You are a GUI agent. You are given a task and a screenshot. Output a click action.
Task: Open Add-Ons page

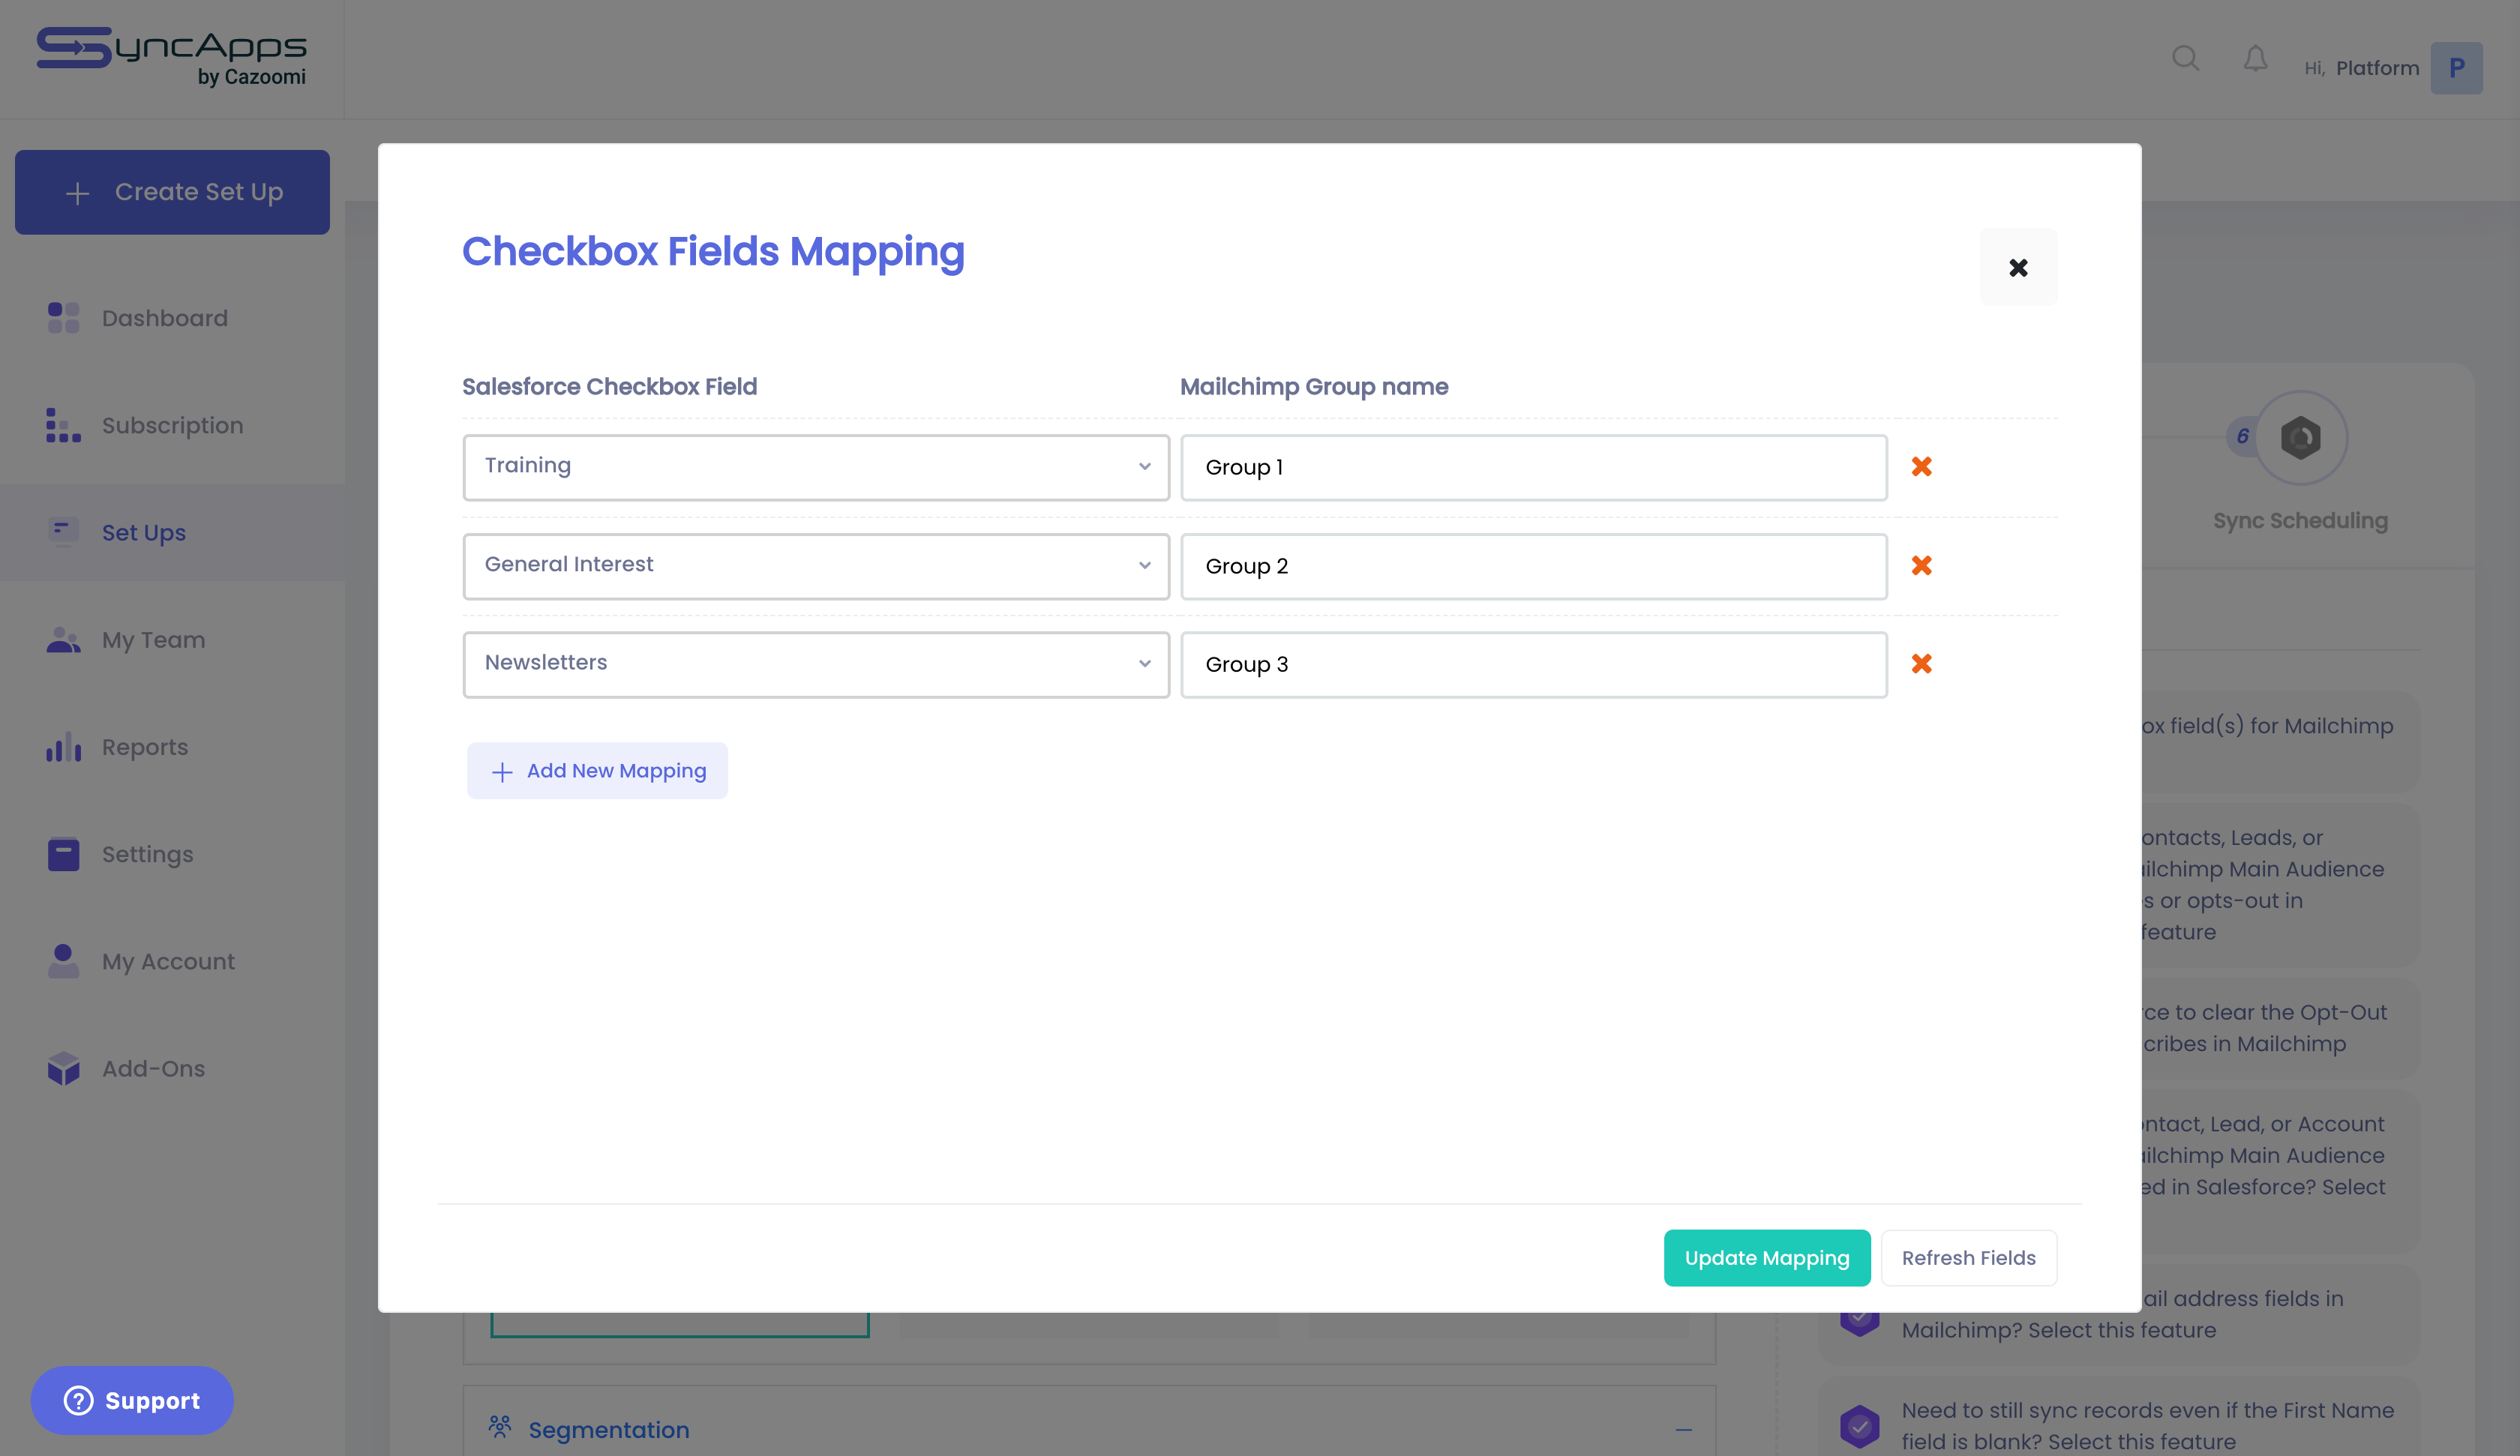pos(172,1068)
